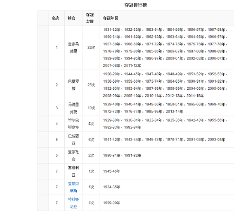The height and width of the screenshot is (212, 237).
Task: Select the 皇家社会 club cell
Action: click(x=73, y=155)
